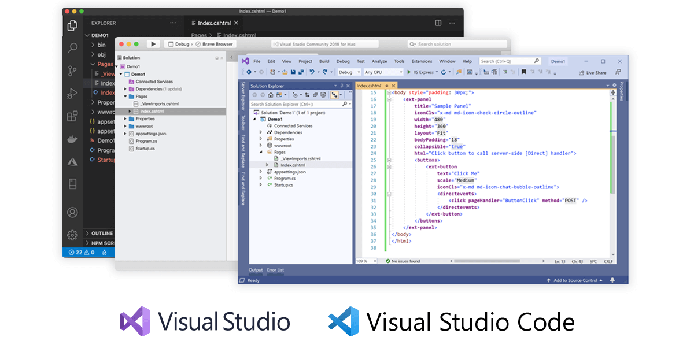Click into Visual Studio Search (Ctrl+Q) box

[x=510, y=61]
